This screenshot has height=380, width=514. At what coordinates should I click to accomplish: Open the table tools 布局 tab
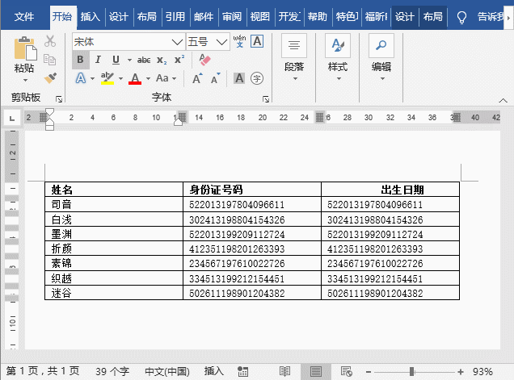click(x=432, y=17)
